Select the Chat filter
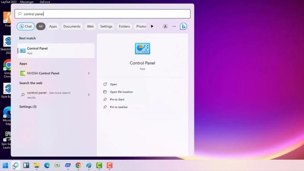This screenshot has height=171, width=304. [x=26, y=27]
